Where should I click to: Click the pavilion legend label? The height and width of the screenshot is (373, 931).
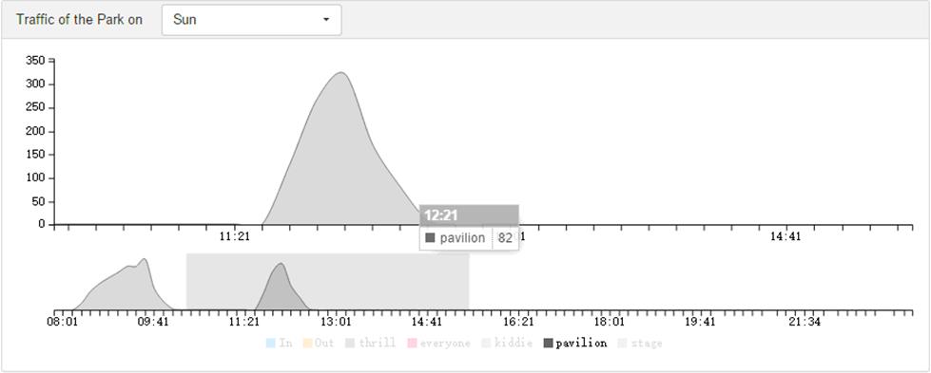[x=581, y=343]
